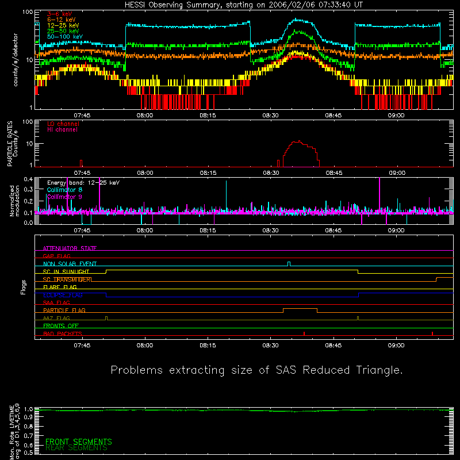The height and width of the screenshot is (460, 460).
Task: Click the NON SOLAR EVENT flag label
Action: coord(70,264)
